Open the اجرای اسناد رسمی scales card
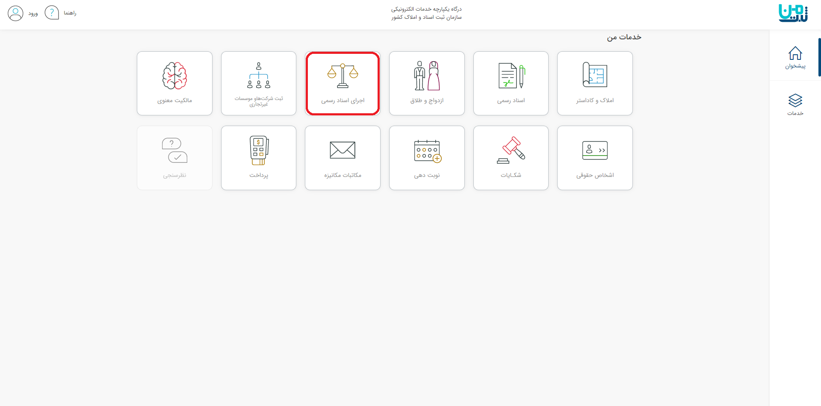This screenshot has width=821, height=406. [x=343, y=83]
